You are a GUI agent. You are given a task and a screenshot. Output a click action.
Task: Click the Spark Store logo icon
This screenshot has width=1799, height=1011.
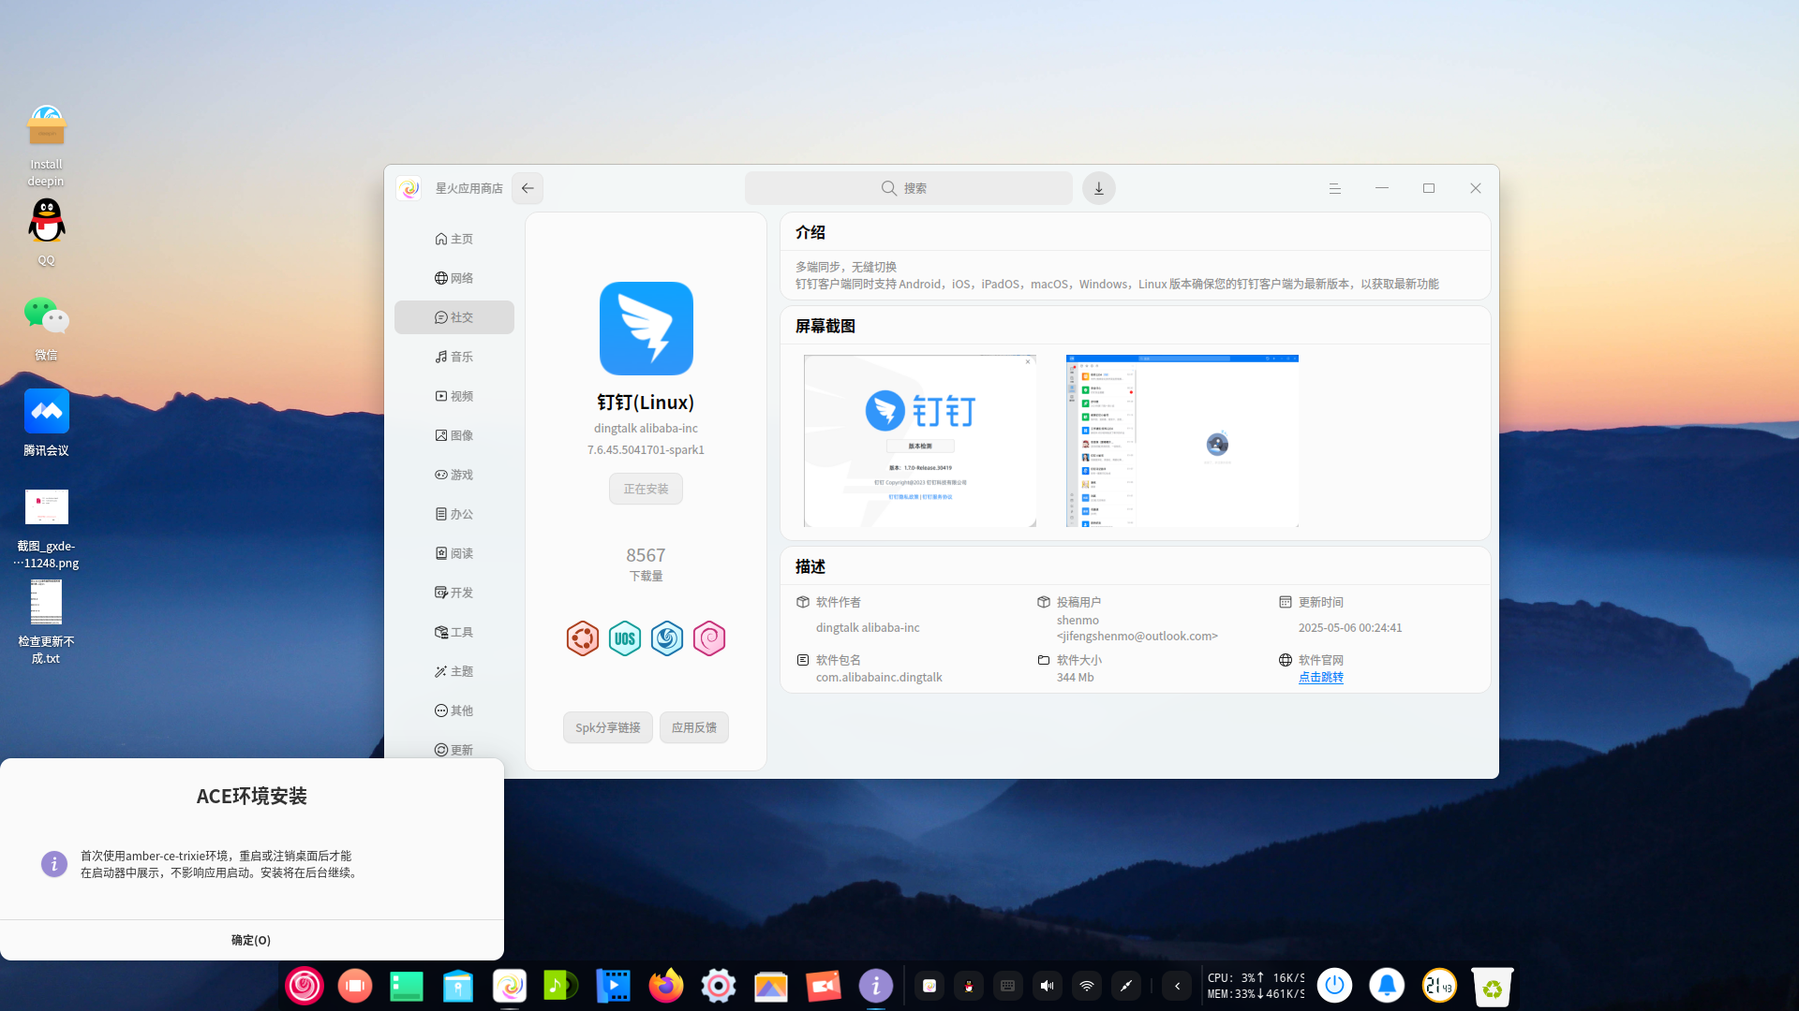pyautogui.click(x=409, y=188)
